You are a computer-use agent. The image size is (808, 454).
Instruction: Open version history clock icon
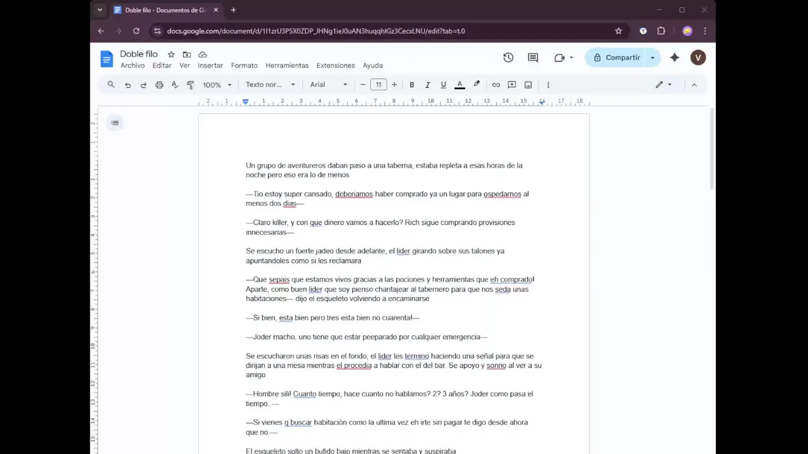point(508,57)
